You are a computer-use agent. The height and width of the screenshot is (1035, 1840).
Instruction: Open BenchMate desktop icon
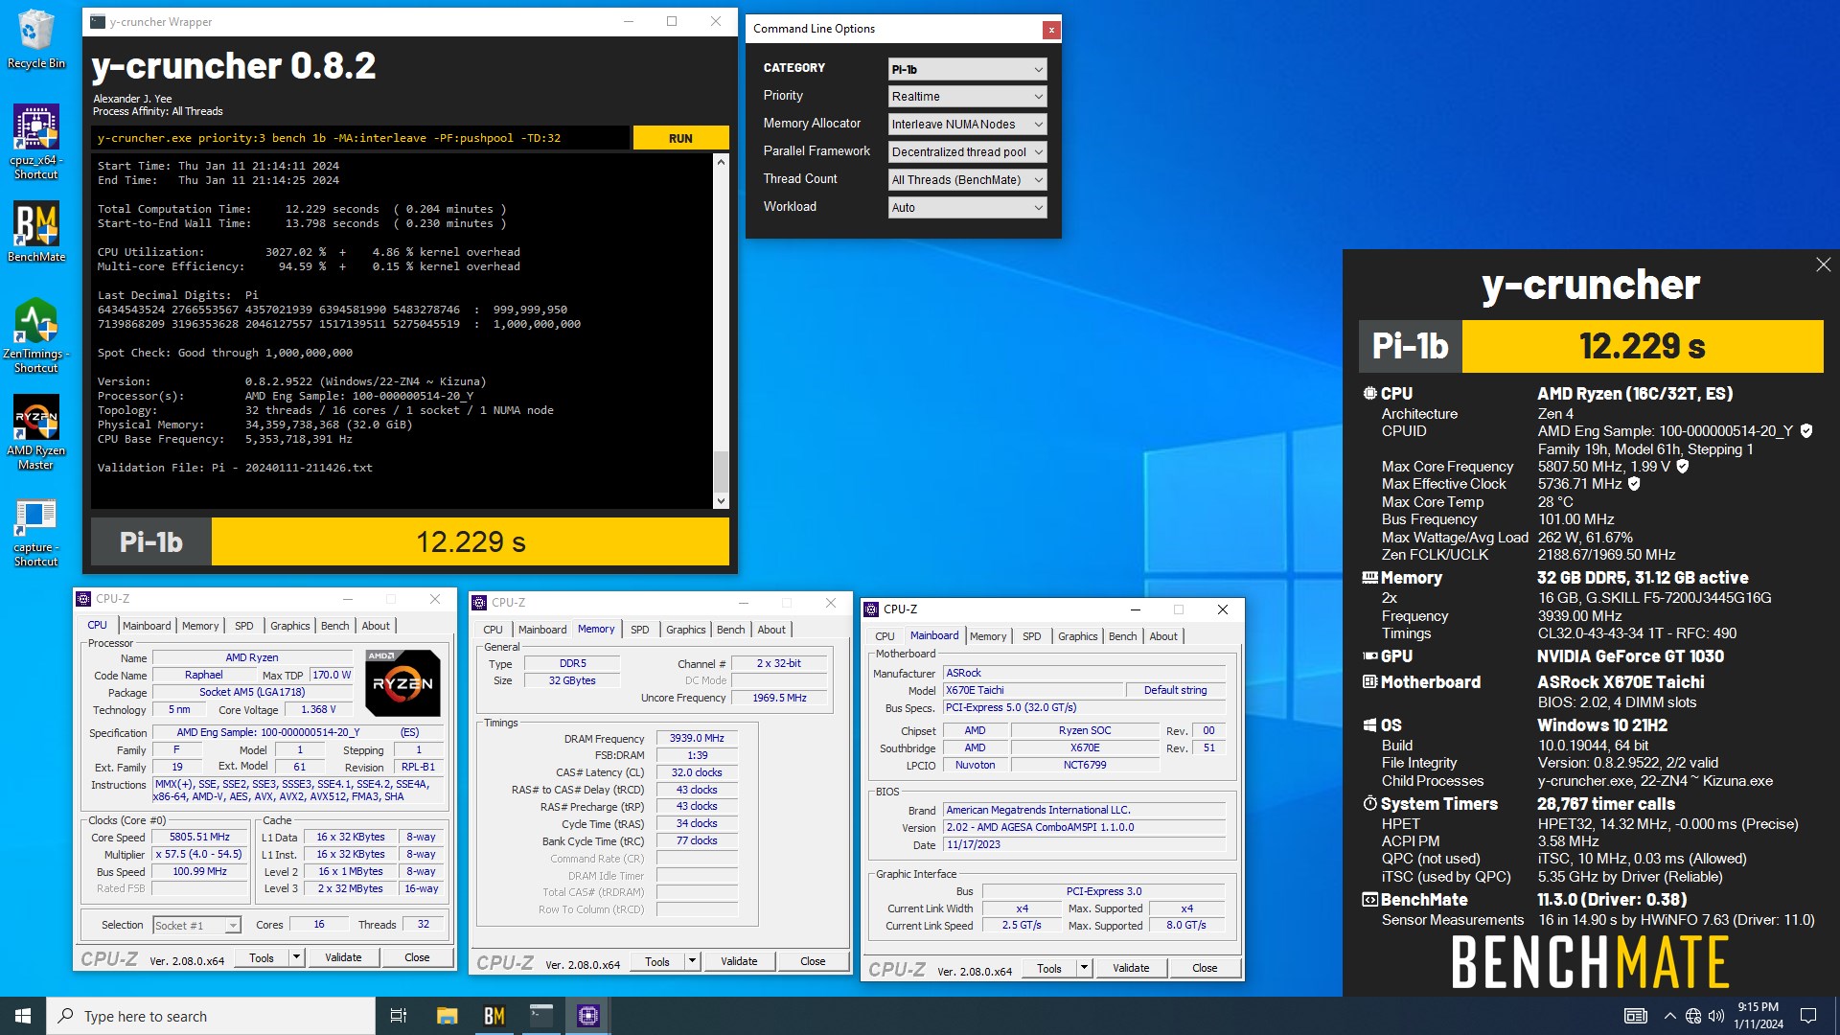point(35,231)
